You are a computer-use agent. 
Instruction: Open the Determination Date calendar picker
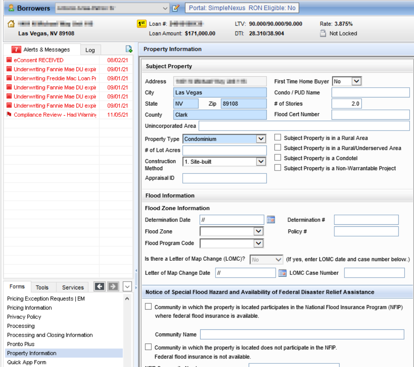click(271, 220)
